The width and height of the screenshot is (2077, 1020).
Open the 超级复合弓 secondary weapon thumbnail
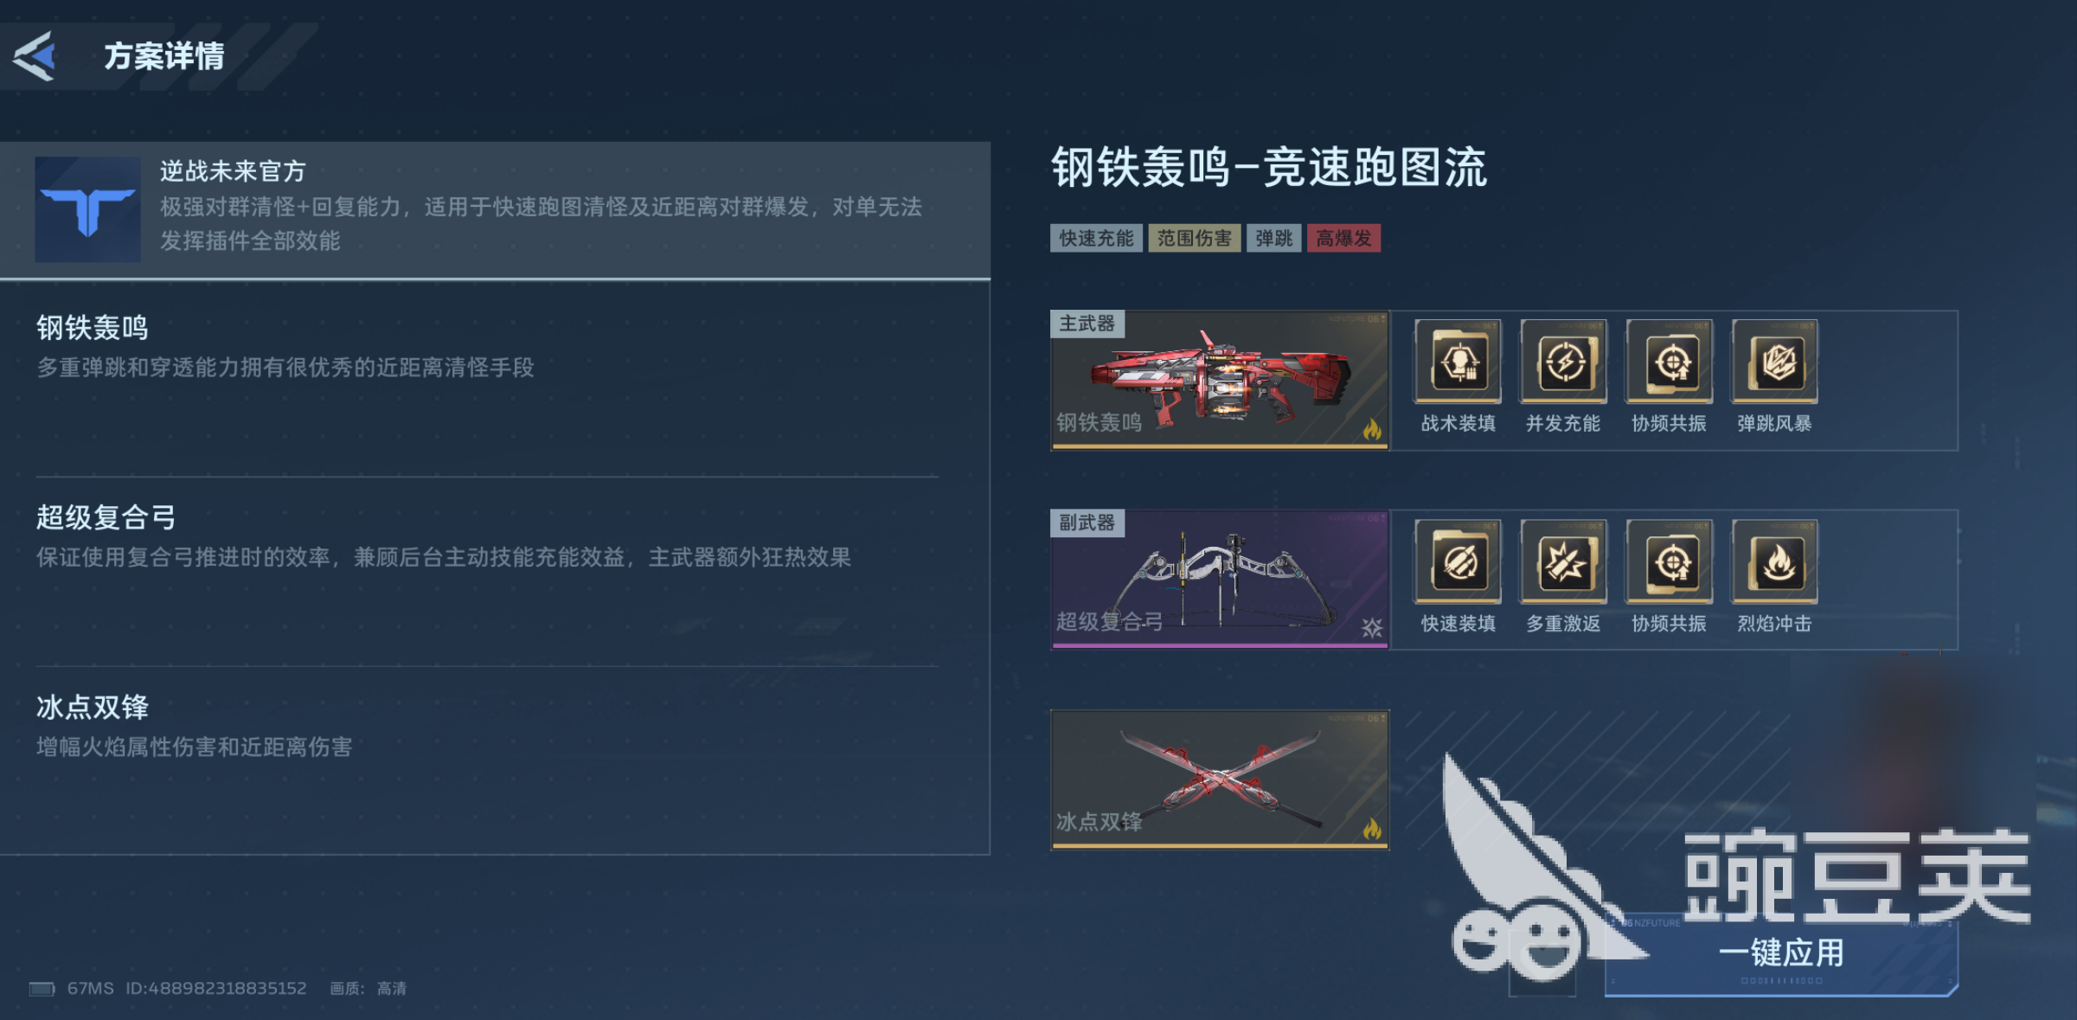[1220, 580]
